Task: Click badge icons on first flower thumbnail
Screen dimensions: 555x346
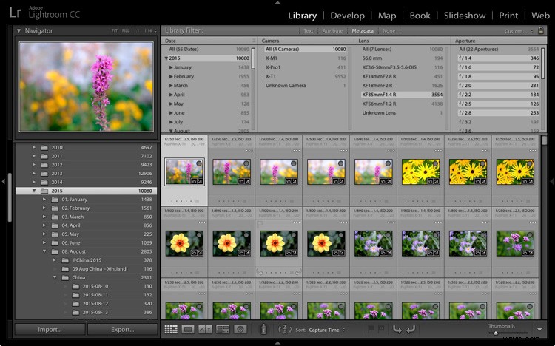Action: 197,181
